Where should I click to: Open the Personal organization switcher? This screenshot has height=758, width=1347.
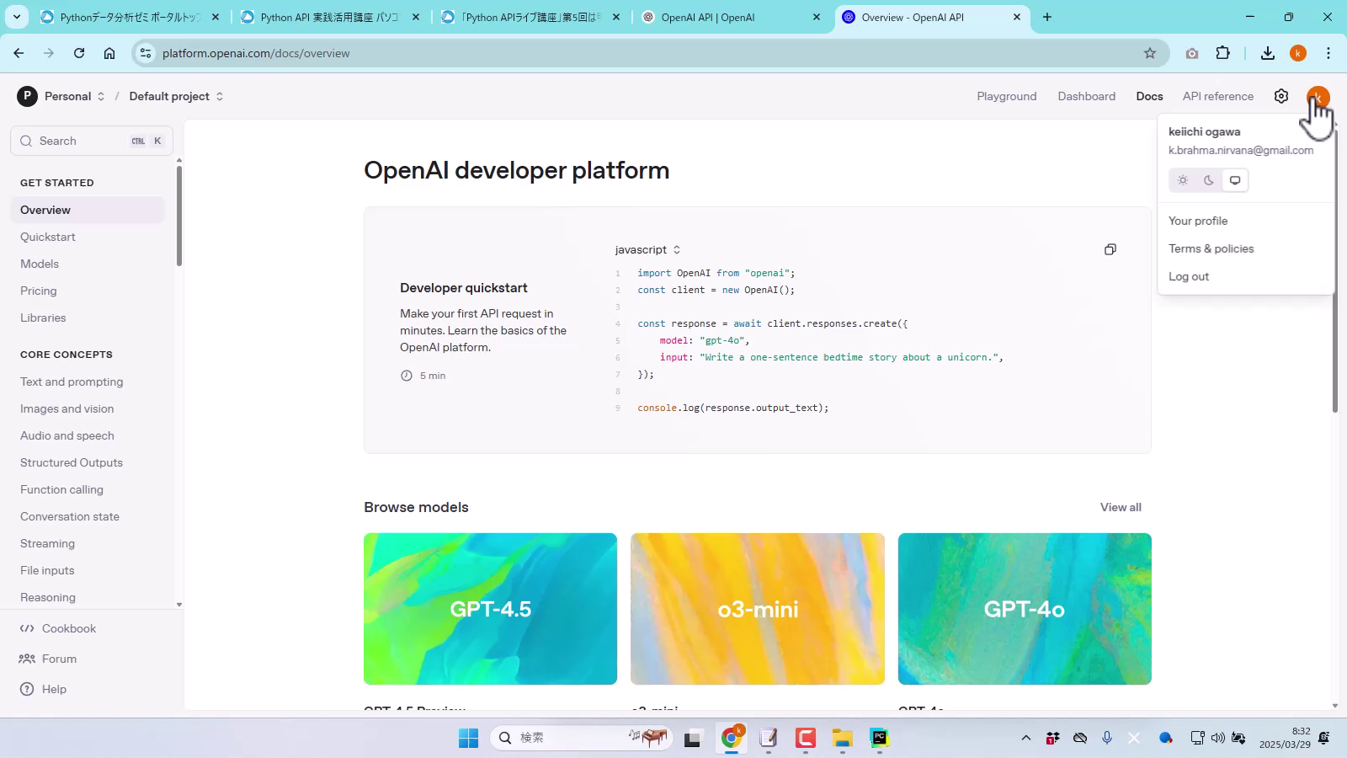[61, 96]
